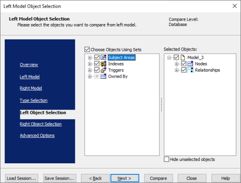Click the Nodes object icon
Image resolution: width=241 pixels, height=183 pixels.
[x=190, y=64]
